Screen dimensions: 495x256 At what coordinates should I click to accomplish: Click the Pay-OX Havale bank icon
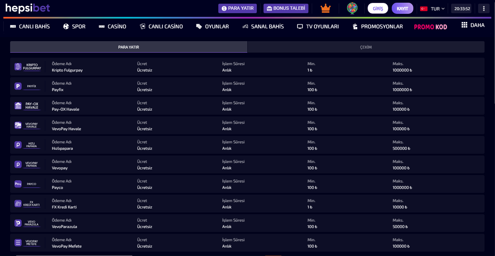tap(18, 106)
